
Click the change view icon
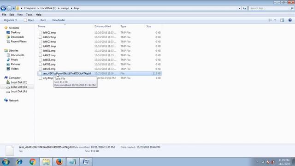271,20
